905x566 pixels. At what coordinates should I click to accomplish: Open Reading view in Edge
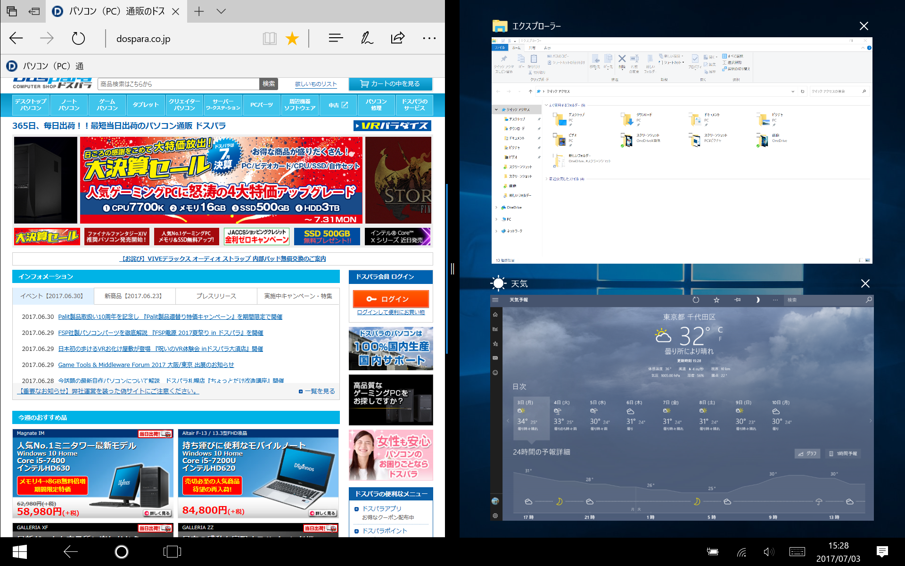click(270, 38)
